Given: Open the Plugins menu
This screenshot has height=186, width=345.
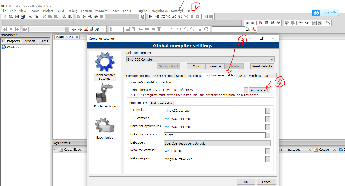Looking at the screenshot, I should (142, 11).
